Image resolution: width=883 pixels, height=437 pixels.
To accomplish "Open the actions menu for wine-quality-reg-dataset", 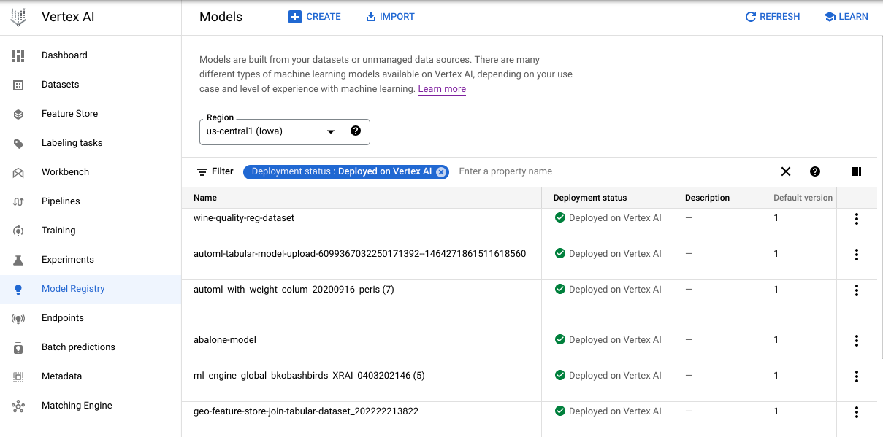I will (857, 219).
